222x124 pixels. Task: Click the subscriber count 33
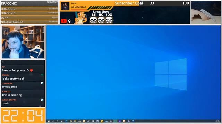152,3
